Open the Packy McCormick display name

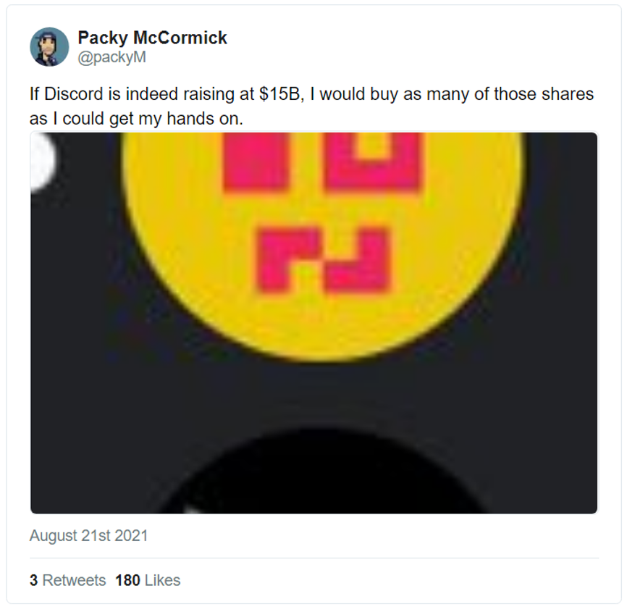(x=152, y=38)
